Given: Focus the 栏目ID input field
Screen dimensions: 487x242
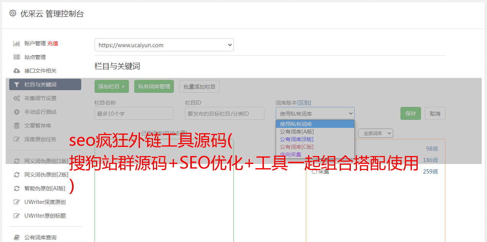Looking at the screenshot, I should (x=225, y=113).
